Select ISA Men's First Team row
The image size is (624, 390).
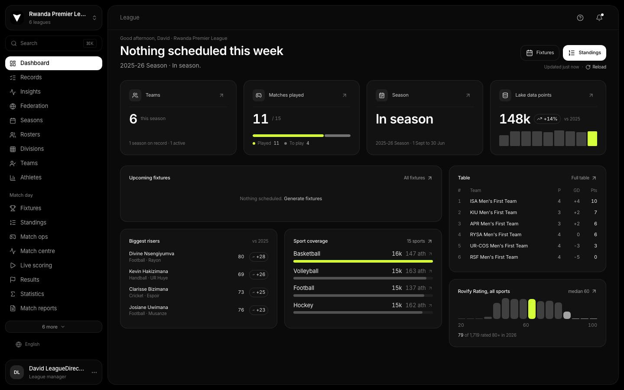point(527,201)
